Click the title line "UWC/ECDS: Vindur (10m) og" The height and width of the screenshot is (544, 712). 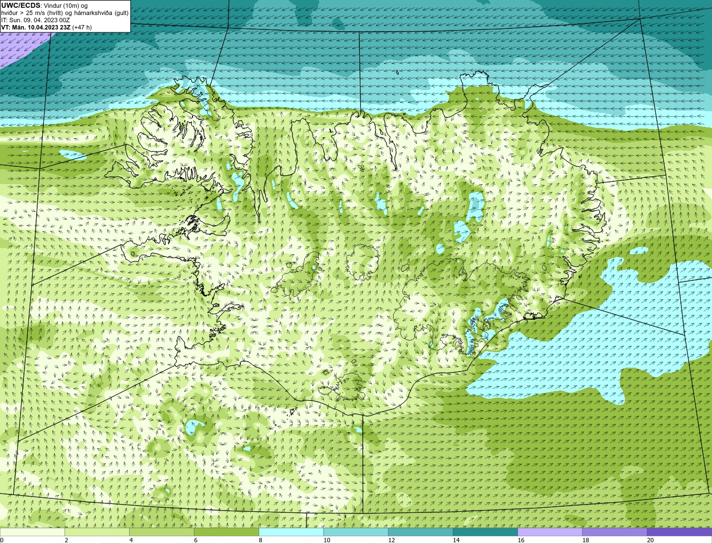44,6
